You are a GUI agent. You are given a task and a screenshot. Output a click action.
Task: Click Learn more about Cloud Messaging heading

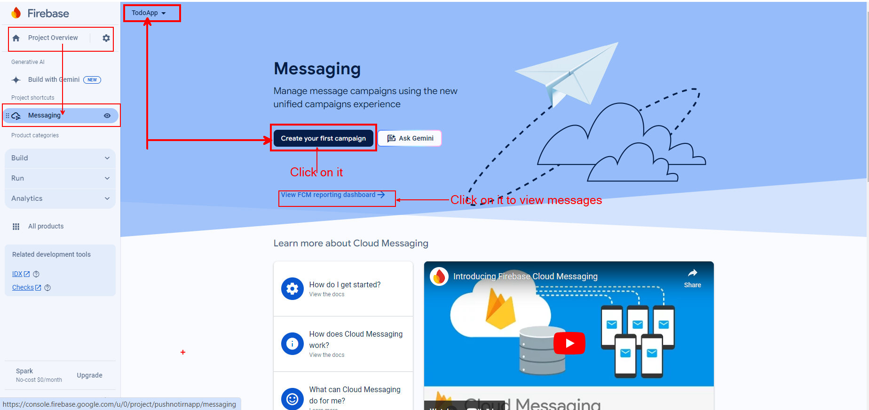pos(351,244)
